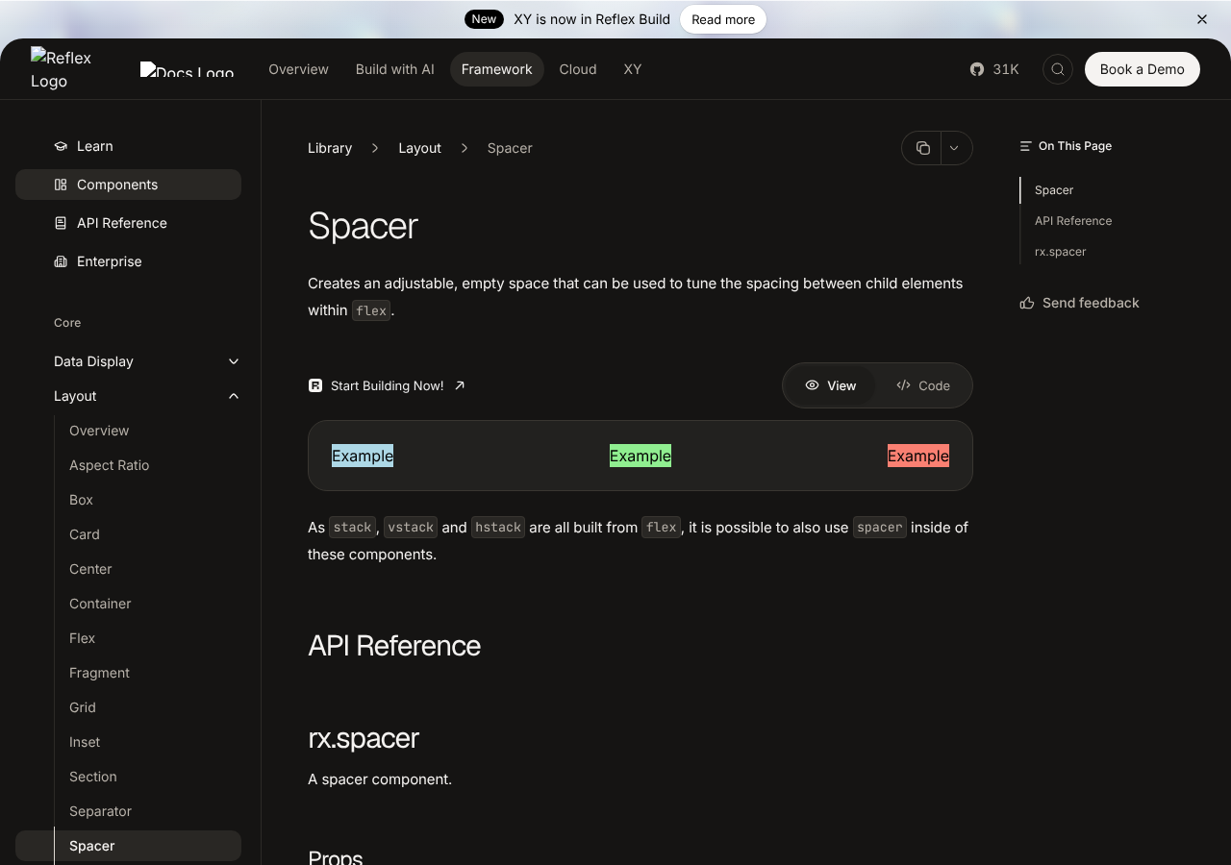1231x865 pixels.
Task: Switch to Code mode
Action: pyautogui.click(x=923, y=385)
